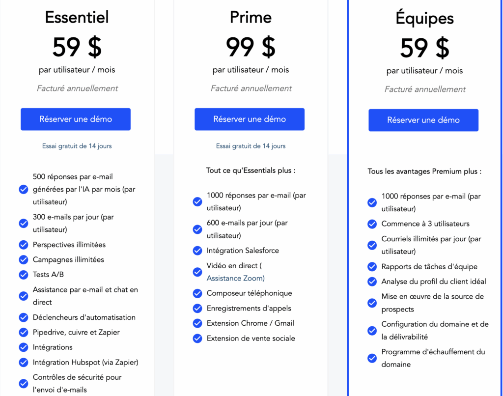The width and height of the screenshot is (503, 396).
Task: Click Réserver une démo under Essentiel plan
Action: tap(76, 119)
